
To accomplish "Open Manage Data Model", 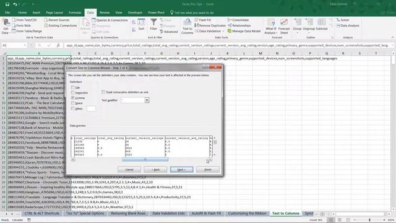I will coord(244,31).
